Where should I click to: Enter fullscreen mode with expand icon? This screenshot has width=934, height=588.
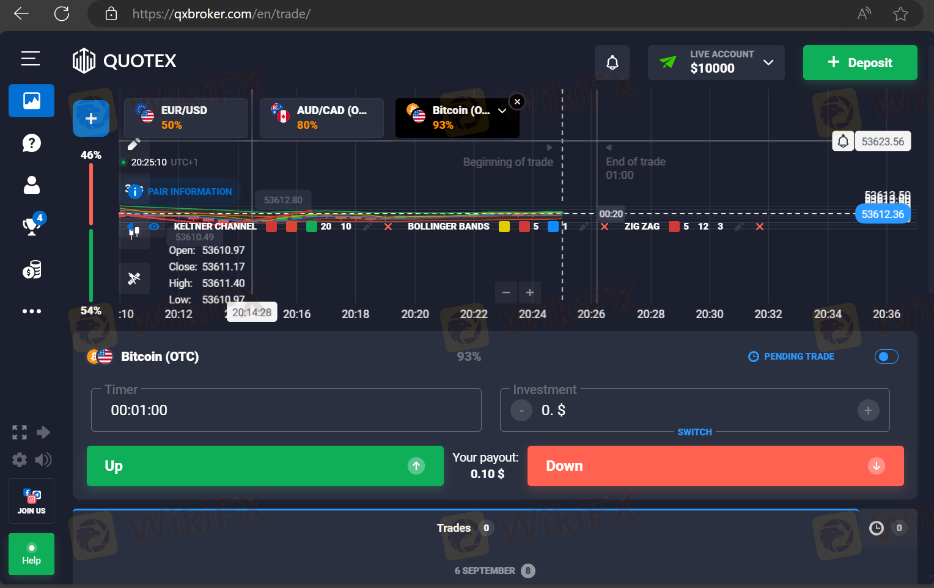point(20,432)
